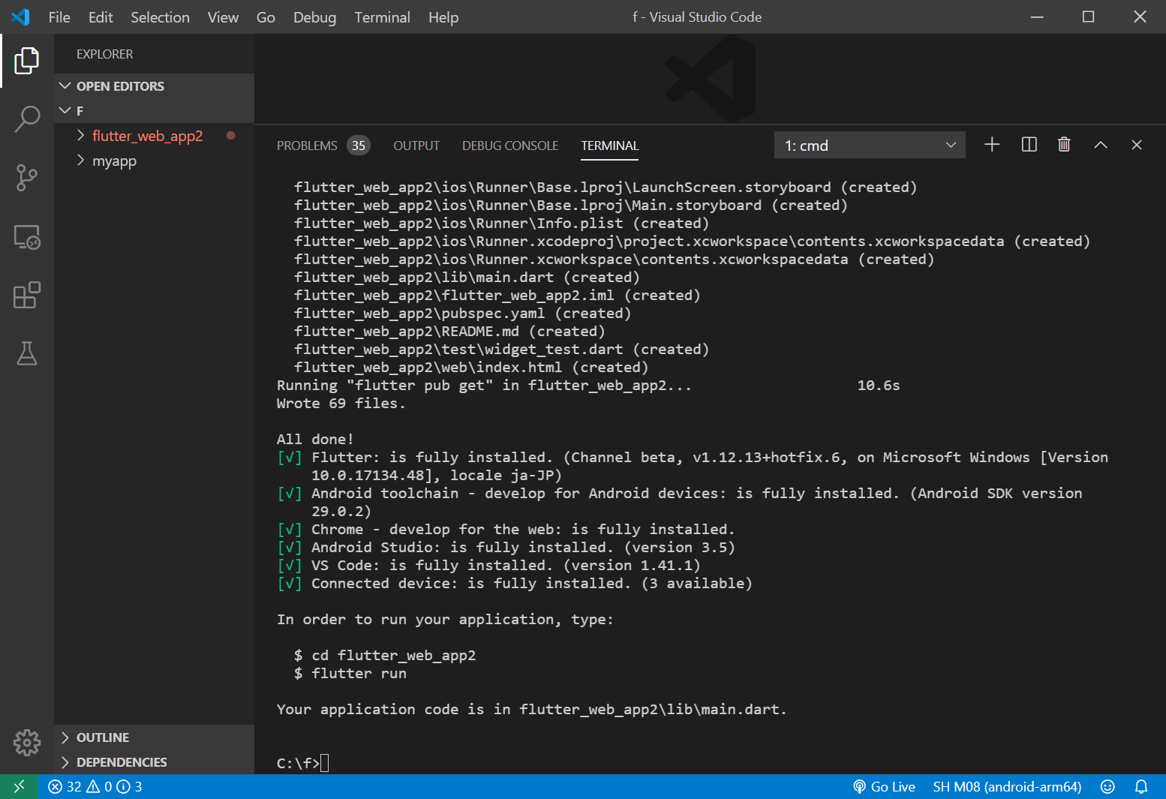Image resolution: width=1166 pixels, height=799 pixels.
Task: Click the flutter_web_app2\pubspec.yaml (created) line
Action: coord(462,313)
